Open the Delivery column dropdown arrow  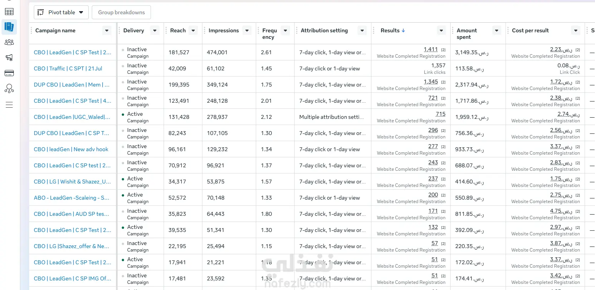(x=155, y=31)
